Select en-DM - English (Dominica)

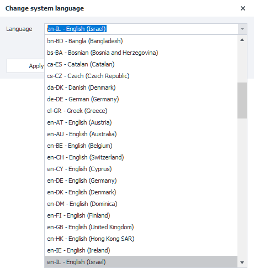[x=141, y=204]
